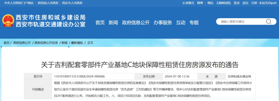Click 首页 in the breadcrumb
The height and width of the screenshot is (101, 279).
tap(6, 43)
